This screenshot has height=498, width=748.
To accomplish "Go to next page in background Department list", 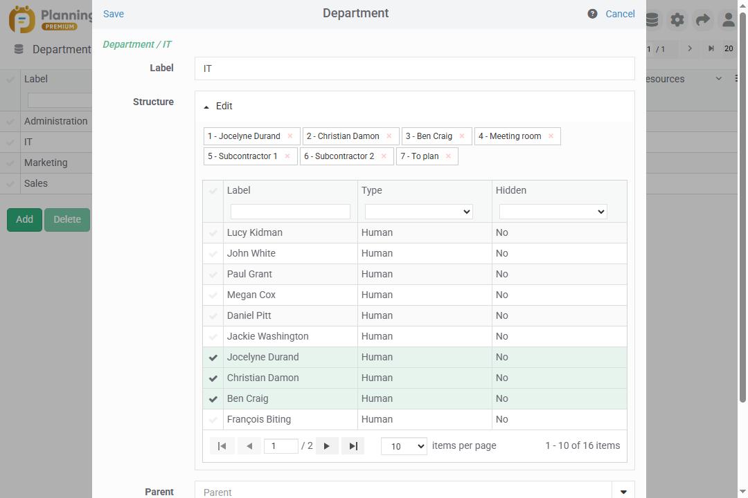I will pyautogui.click(x=690, y=48).
